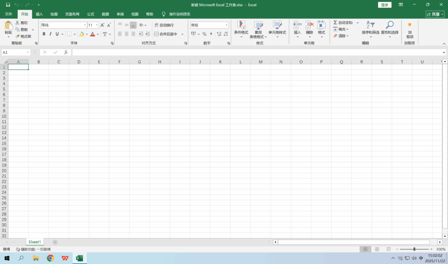This screenshot has height=264, width=448.
Task: Toggle Wrap Text (自动换行)
Action: click(164, 25)
